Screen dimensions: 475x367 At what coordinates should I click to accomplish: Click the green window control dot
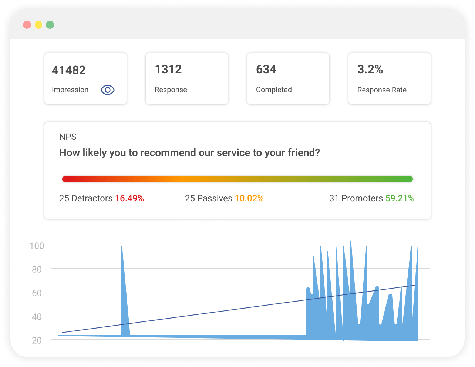point(49,24)
